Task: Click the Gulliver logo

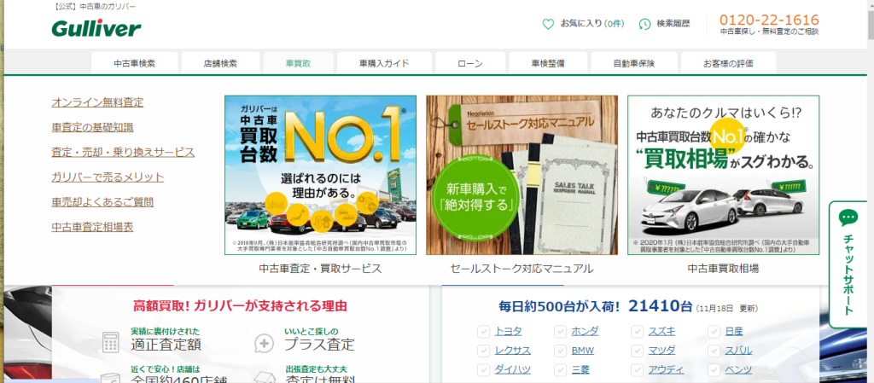Action: click(x=96, y=27)
